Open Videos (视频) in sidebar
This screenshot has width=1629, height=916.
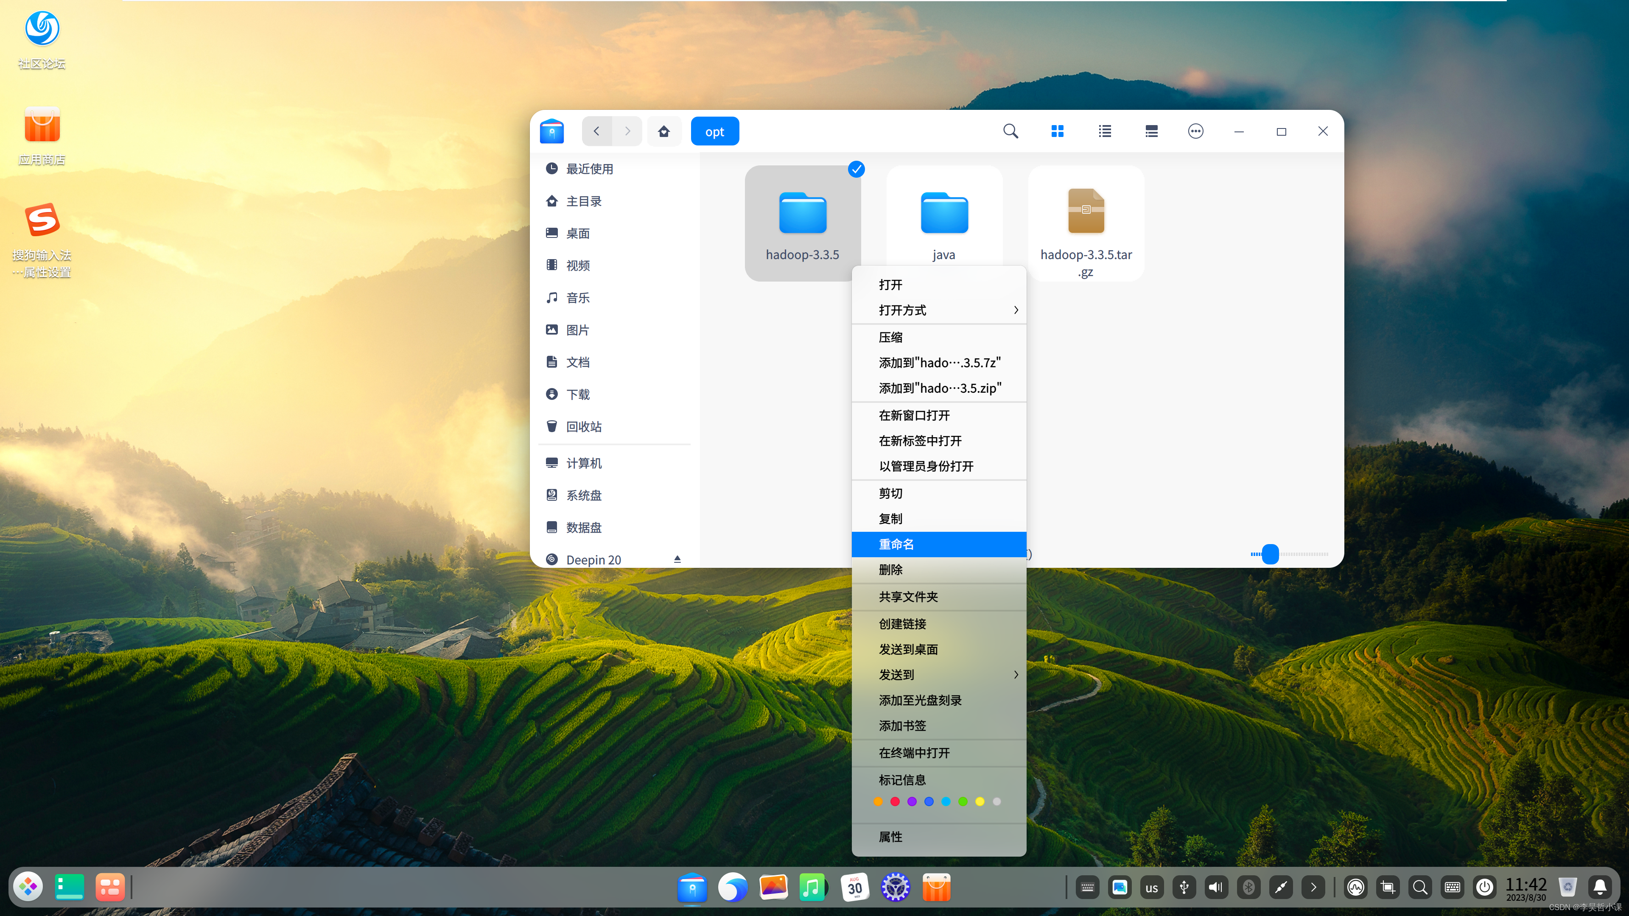pyautogui.click(x=614, y=265)
